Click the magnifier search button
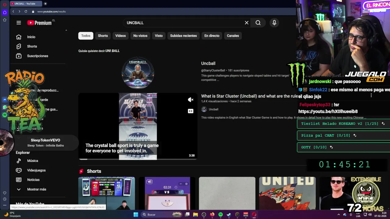Viewport: 390px width, 219px height. pyautogui.click(x=258, y=23)
